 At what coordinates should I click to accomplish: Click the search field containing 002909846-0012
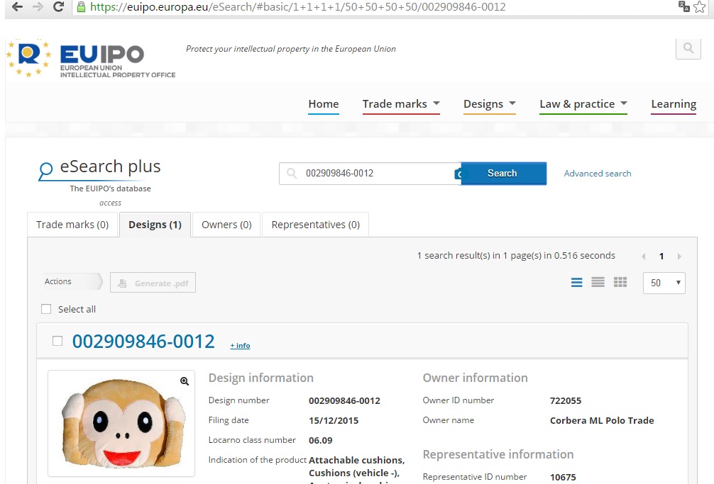tap(370, 173)
